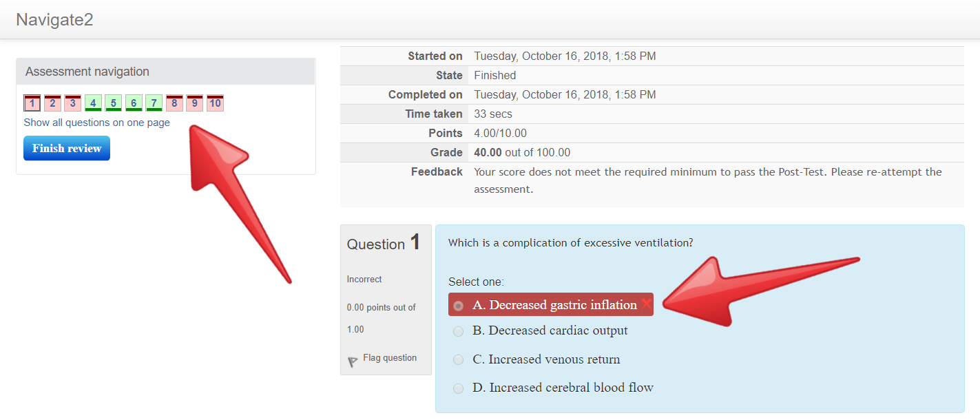
Task: Open question 8 from the navigation panel
Action: click(x=174, y=103)
